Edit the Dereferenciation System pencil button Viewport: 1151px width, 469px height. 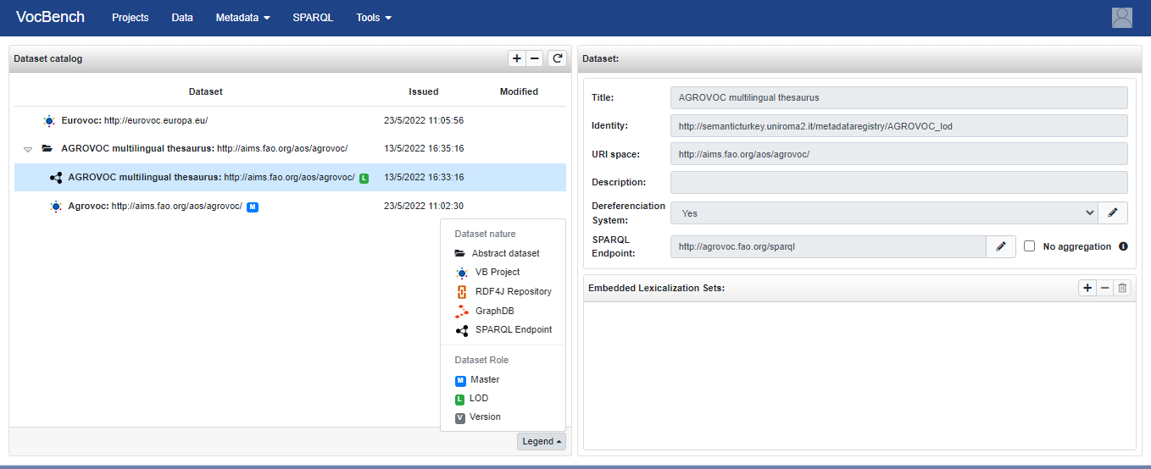pos(1113,213)
